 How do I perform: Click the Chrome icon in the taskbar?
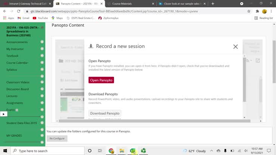click(x=111, y=151)
